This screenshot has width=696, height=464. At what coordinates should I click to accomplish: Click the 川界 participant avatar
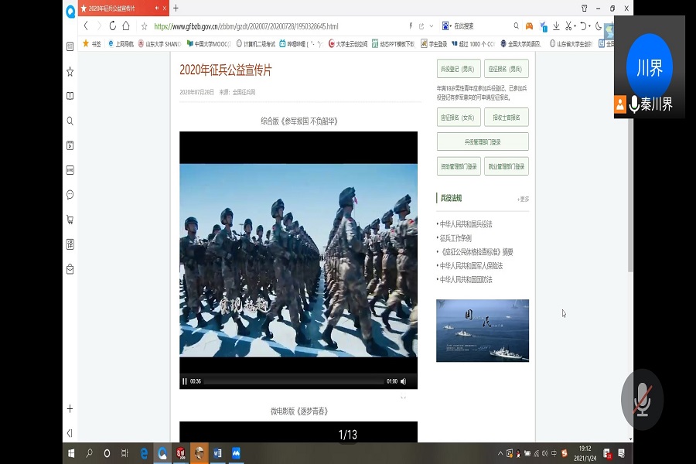pyautogui.click(x=650, y=67)
